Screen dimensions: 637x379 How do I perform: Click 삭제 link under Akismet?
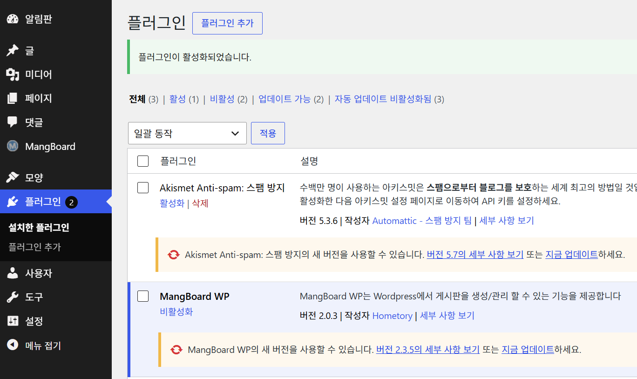200,203
